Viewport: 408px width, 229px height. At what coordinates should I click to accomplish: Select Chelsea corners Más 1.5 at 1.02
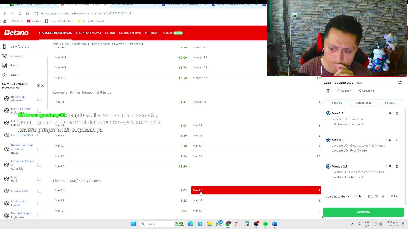[x=121, y=190]
